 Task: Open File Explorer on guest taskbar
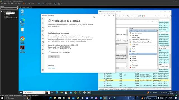[x=62, y=92]
